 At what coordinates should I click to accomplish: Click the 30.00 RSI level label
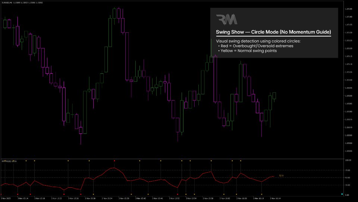click(348, 185)
